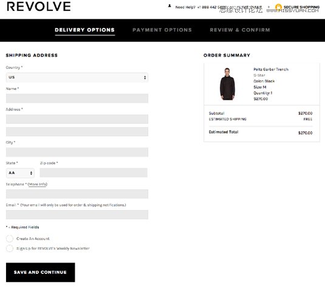Toggle the weekly newsletter sign-up option
This screenshot has width=325, height=288.
tap(10, 249)
